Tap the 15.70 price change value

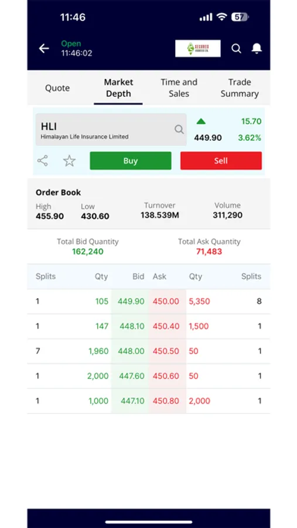[251, 121]
